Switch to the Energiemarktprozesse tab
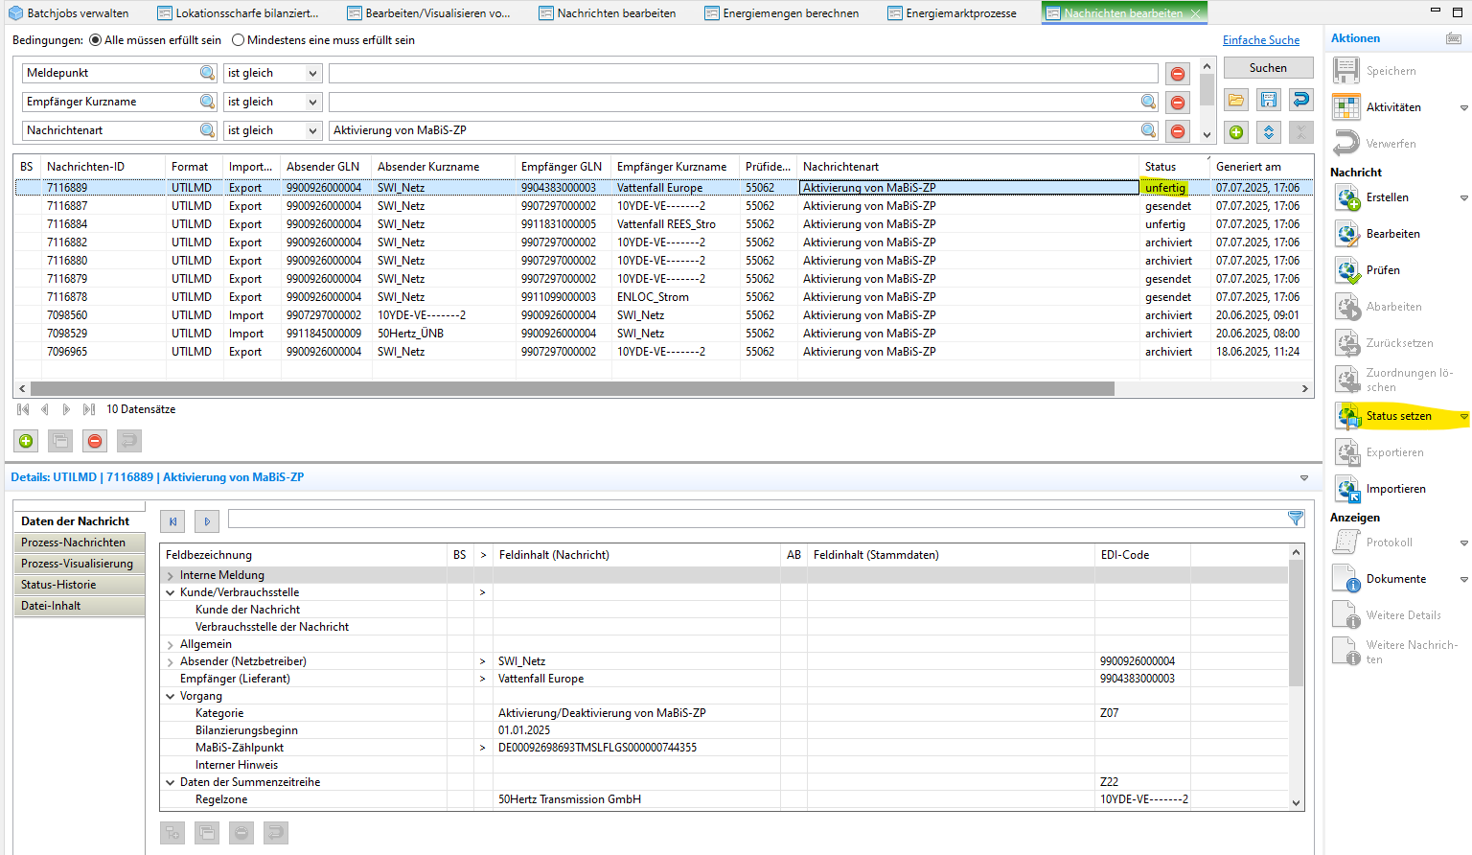This screenshot has width=1472, height=855. tap(960, 13)
